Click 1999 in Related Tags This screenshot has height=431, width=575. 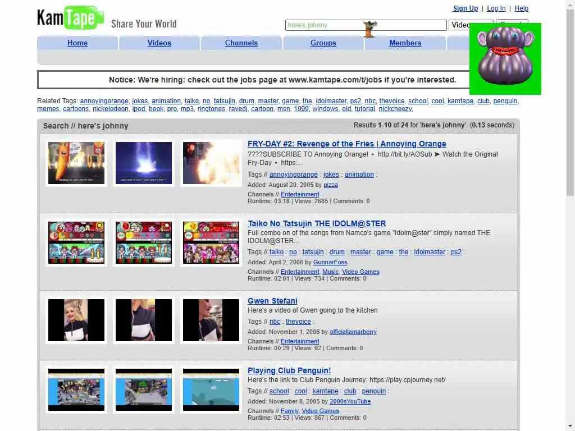pyautogui.click(x=301, y=109)
